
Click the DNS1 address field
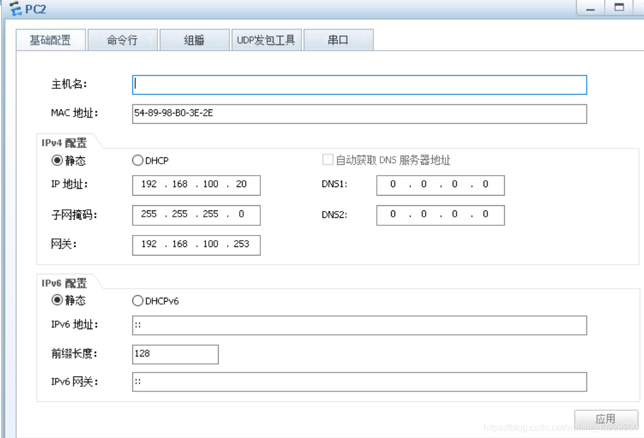(440, 185)
